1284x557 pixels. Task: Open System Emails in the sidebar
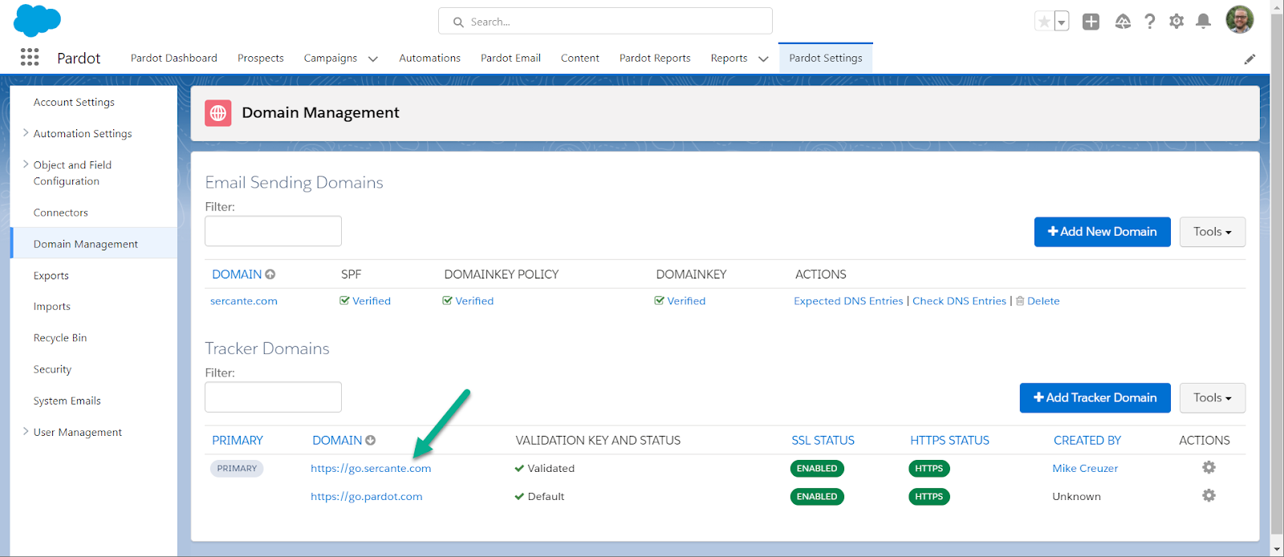[67, 400]
